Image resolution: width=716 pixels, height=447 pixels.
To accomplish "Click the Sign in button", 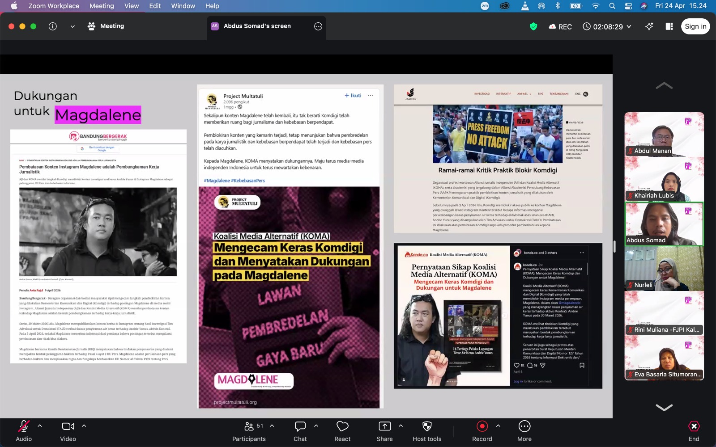I will click(695, 26).
